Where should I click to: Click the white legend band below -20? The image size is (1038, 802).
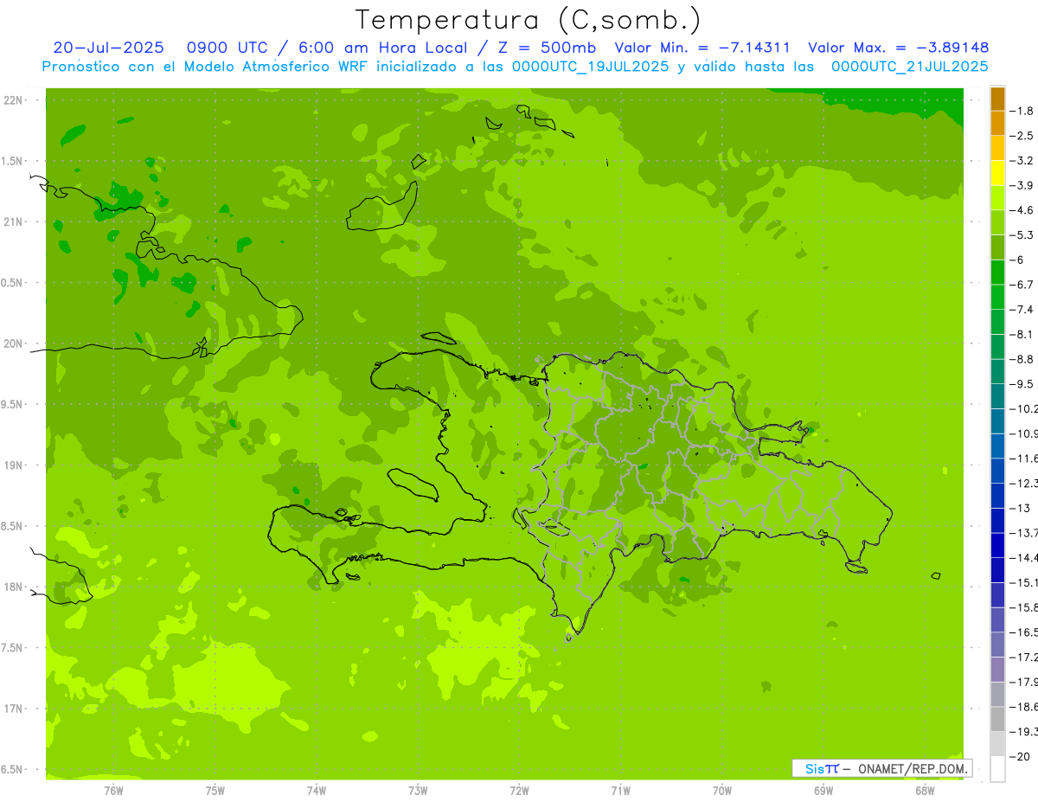coord(997,769)
